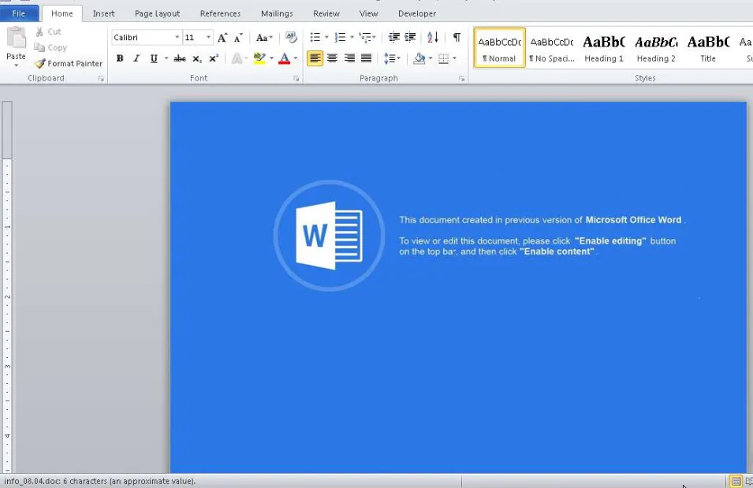This screenshot has width=753, height=488.
Task: Increase the paragraph indent
Action: [411, 38]
